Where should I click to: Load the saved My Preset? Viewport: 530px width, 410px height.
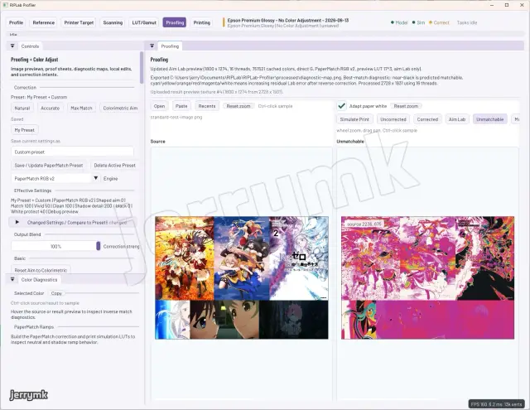24,130
